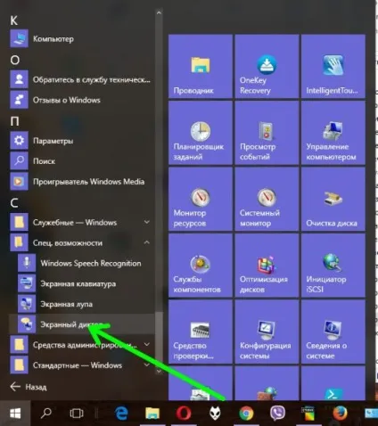Open File Explorer from the taskbar
378x426 pixels.
coord(152,414)
